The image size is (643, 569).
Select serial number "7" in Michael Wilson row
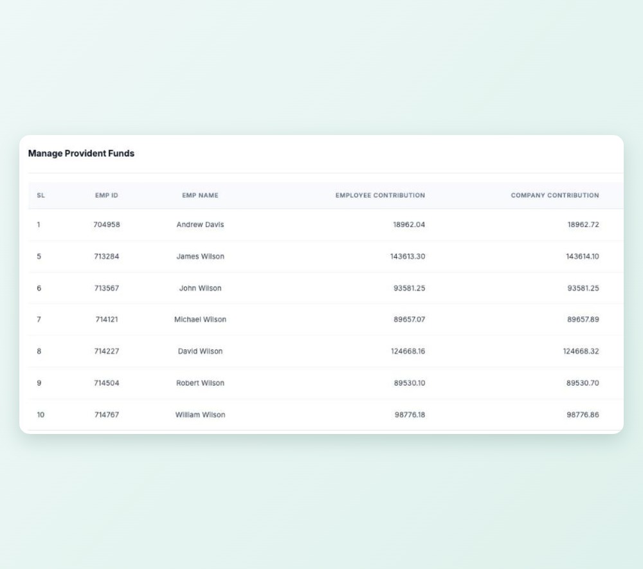click(39, 320)
